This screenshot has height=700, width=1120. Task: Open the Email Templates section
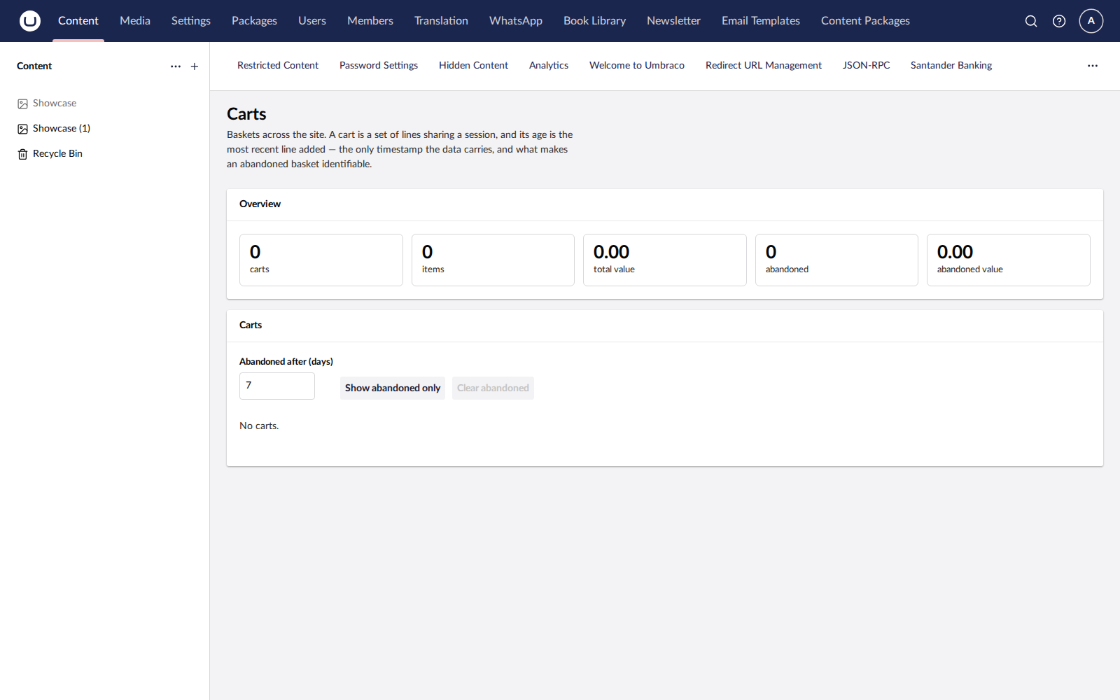pyautogui.click(x=761, y=21)
